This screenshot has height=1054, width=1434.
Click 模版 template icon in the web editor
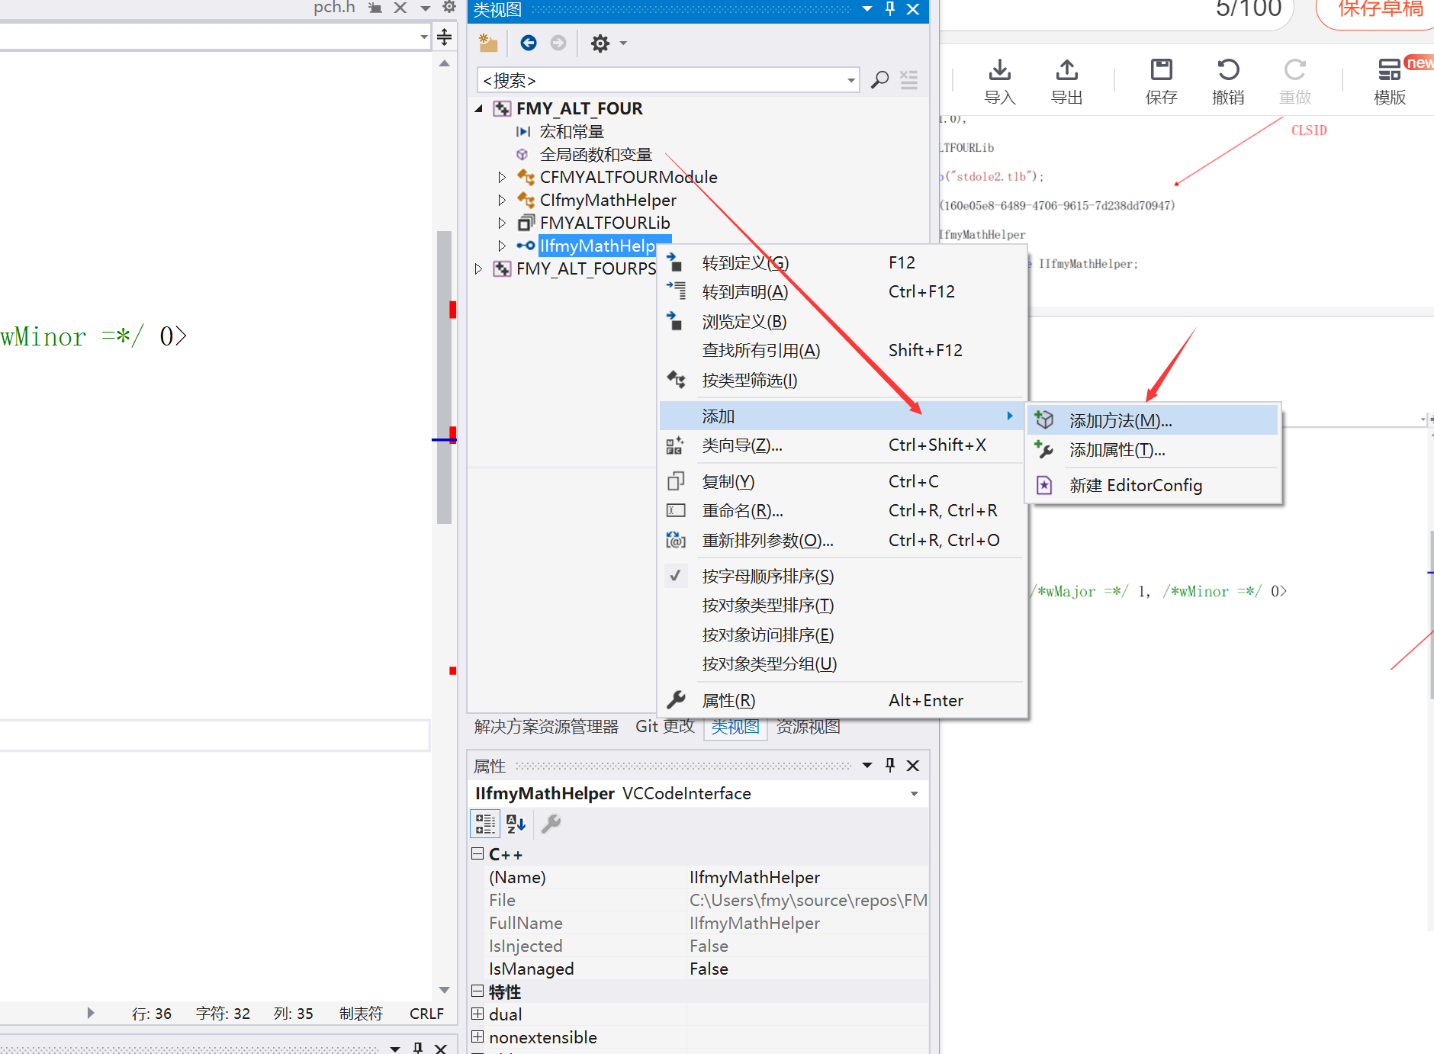[x=1390, y=82]
